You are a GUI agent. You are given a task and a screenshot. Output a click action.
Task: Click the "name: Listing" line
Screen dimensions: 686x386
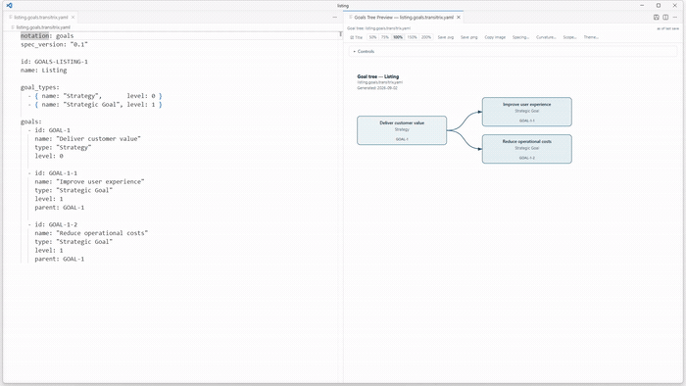click(x=44, y=71)
